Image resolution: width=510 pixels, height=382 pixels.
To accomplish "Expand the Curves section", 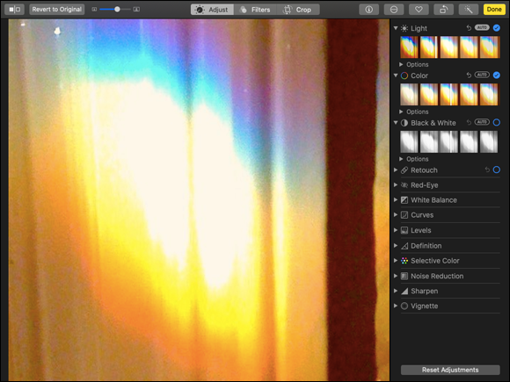I will point(396,215).
